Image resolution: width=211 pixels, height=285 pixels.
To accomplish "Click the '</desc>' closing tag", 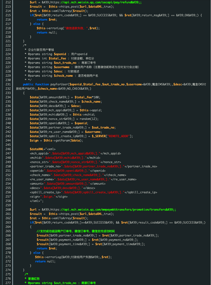I will (x=89, y=188).
